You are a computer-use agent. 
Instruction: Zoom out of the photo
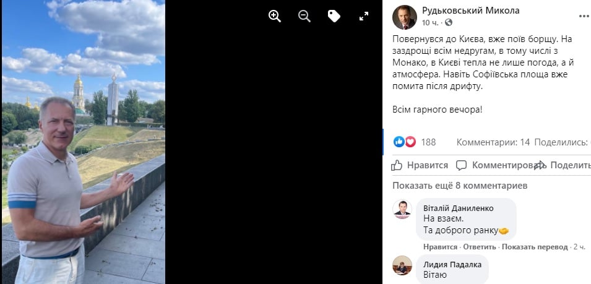304,16
